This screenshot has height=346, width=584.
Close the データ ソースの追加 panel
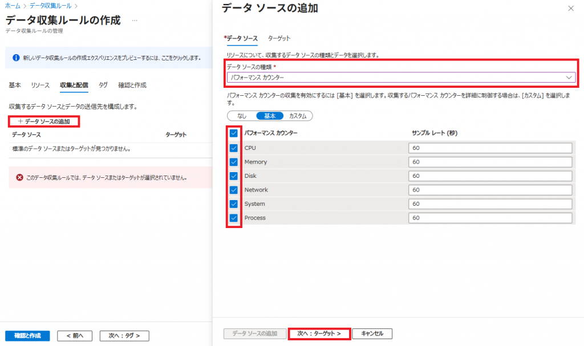(x=571, y=9)
